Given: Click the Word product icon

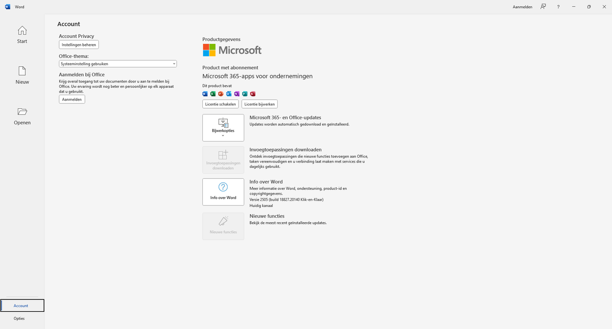Looking at the screenshot, I should click(205, 94).
